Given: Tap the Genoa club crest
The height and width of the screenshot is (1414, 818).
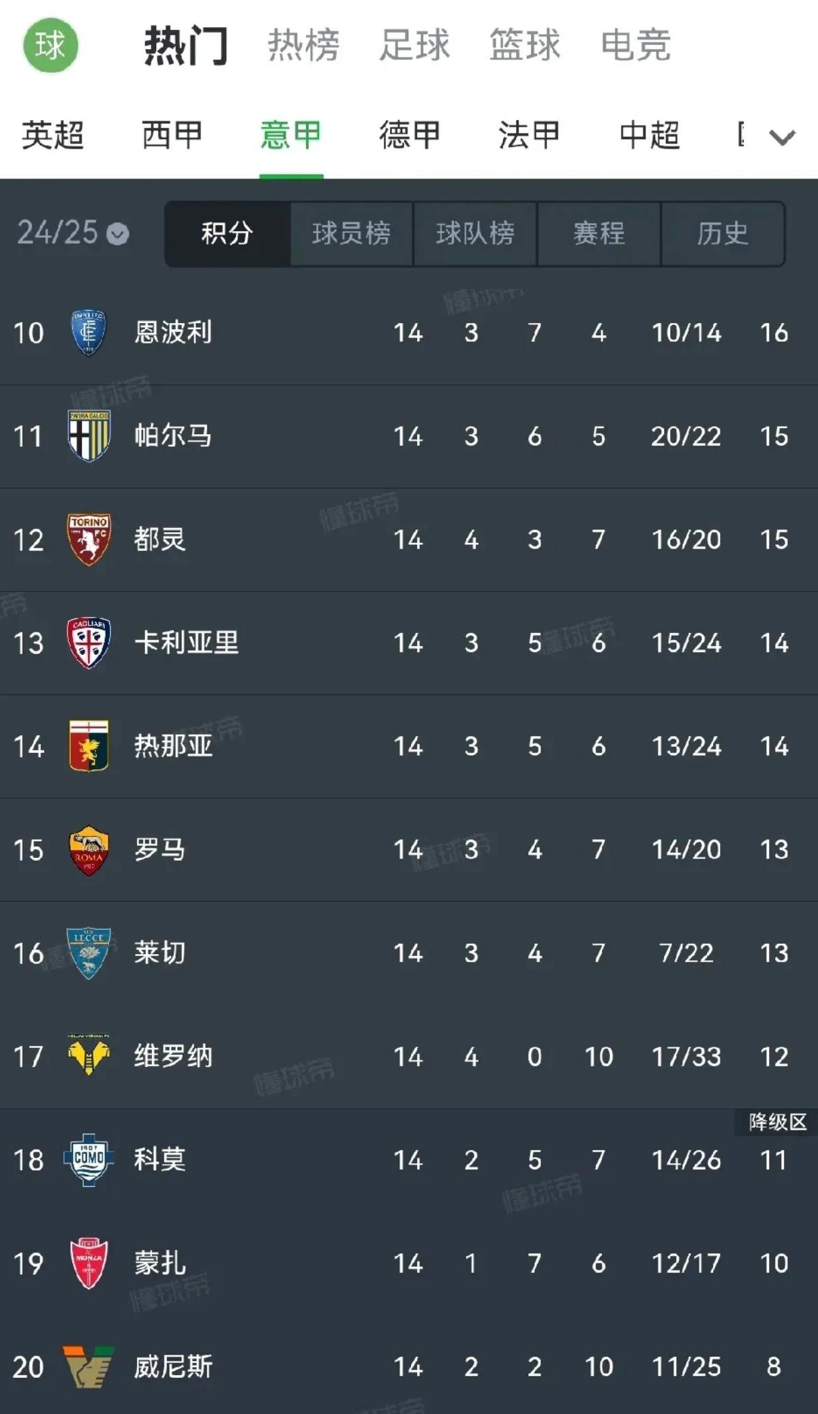Looking at the screenshot, I should pos(89,746).
